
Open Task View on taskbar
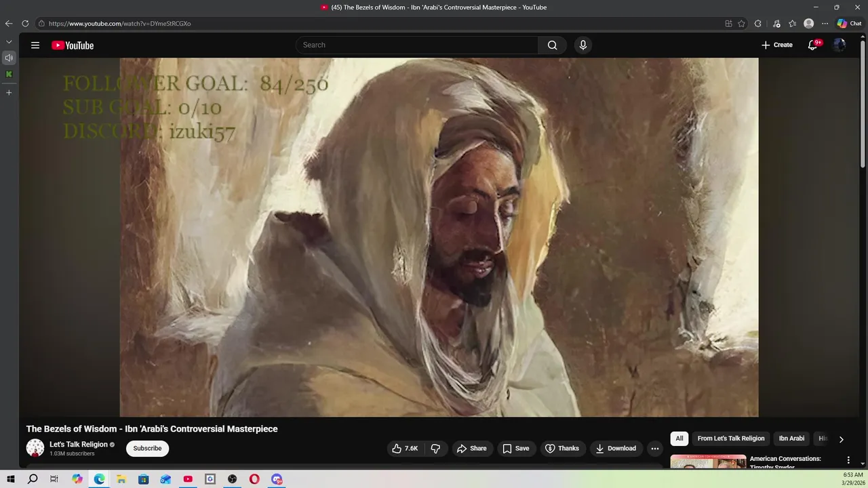pos(54,479)
